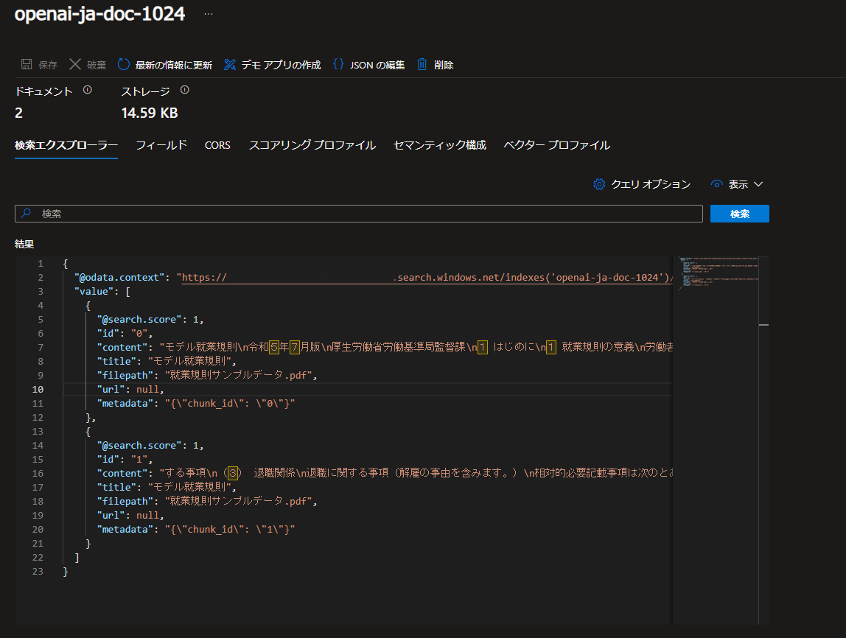Image resolution: width=846 pixels, height=638 pixels.
Task: Click line number 10 in the gutter
Action: point(38,390)
